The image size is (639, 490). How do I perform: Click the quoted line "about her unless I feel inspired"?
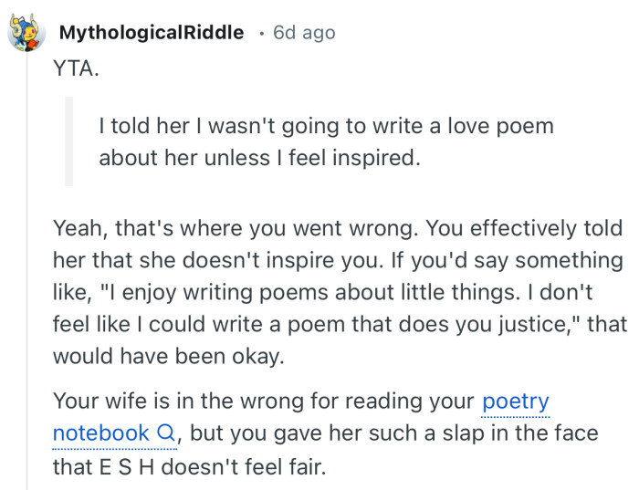coord(258,157)
